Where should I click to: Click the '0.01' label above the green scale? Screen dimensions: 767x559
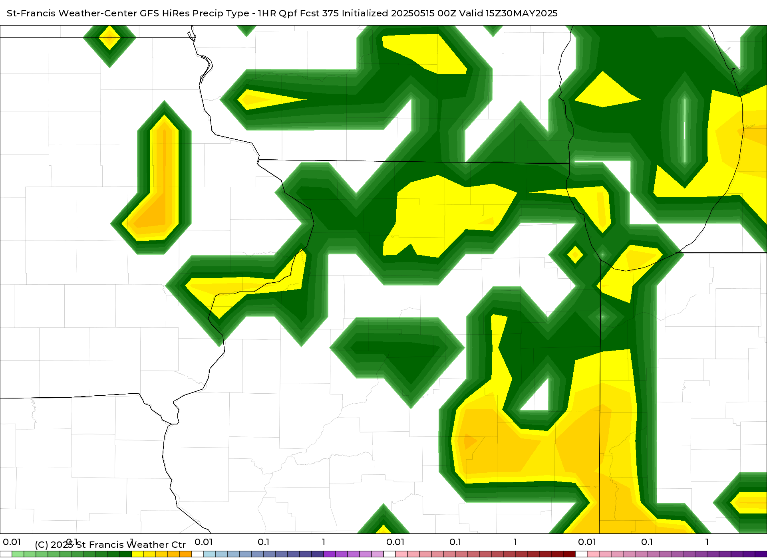coord(12,542)
